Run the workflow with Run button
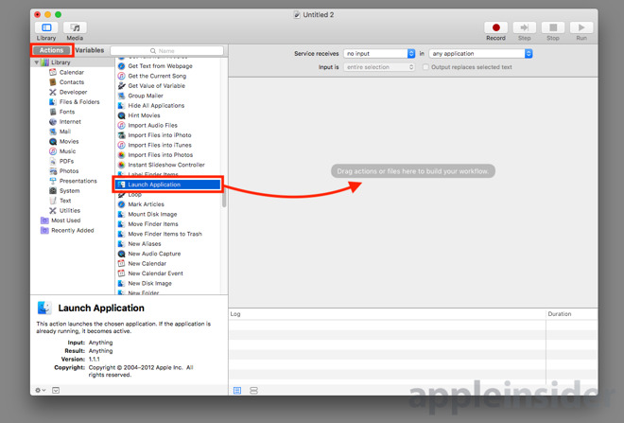 click(x=581, y=27)
